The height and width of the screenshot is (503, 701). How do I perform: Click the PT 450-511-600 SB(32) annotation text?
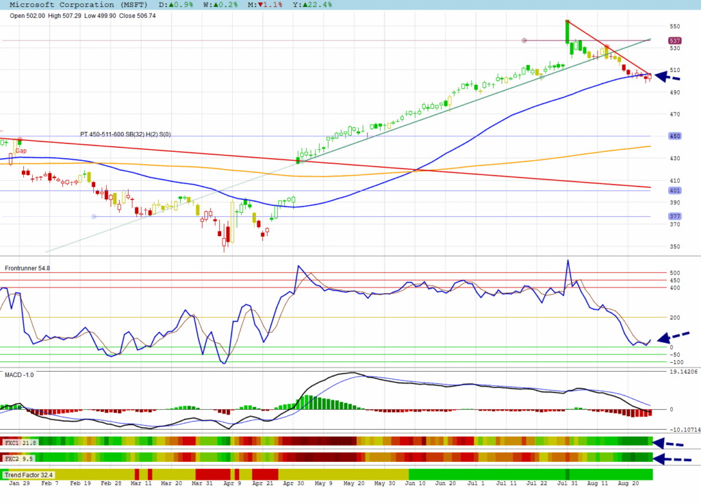pyautogui.click(x=126, y=134)
